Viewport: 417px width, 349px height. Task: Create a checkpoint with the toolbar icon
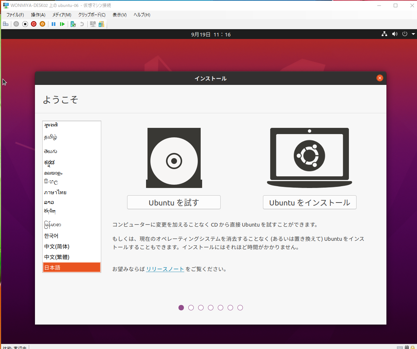73,24
